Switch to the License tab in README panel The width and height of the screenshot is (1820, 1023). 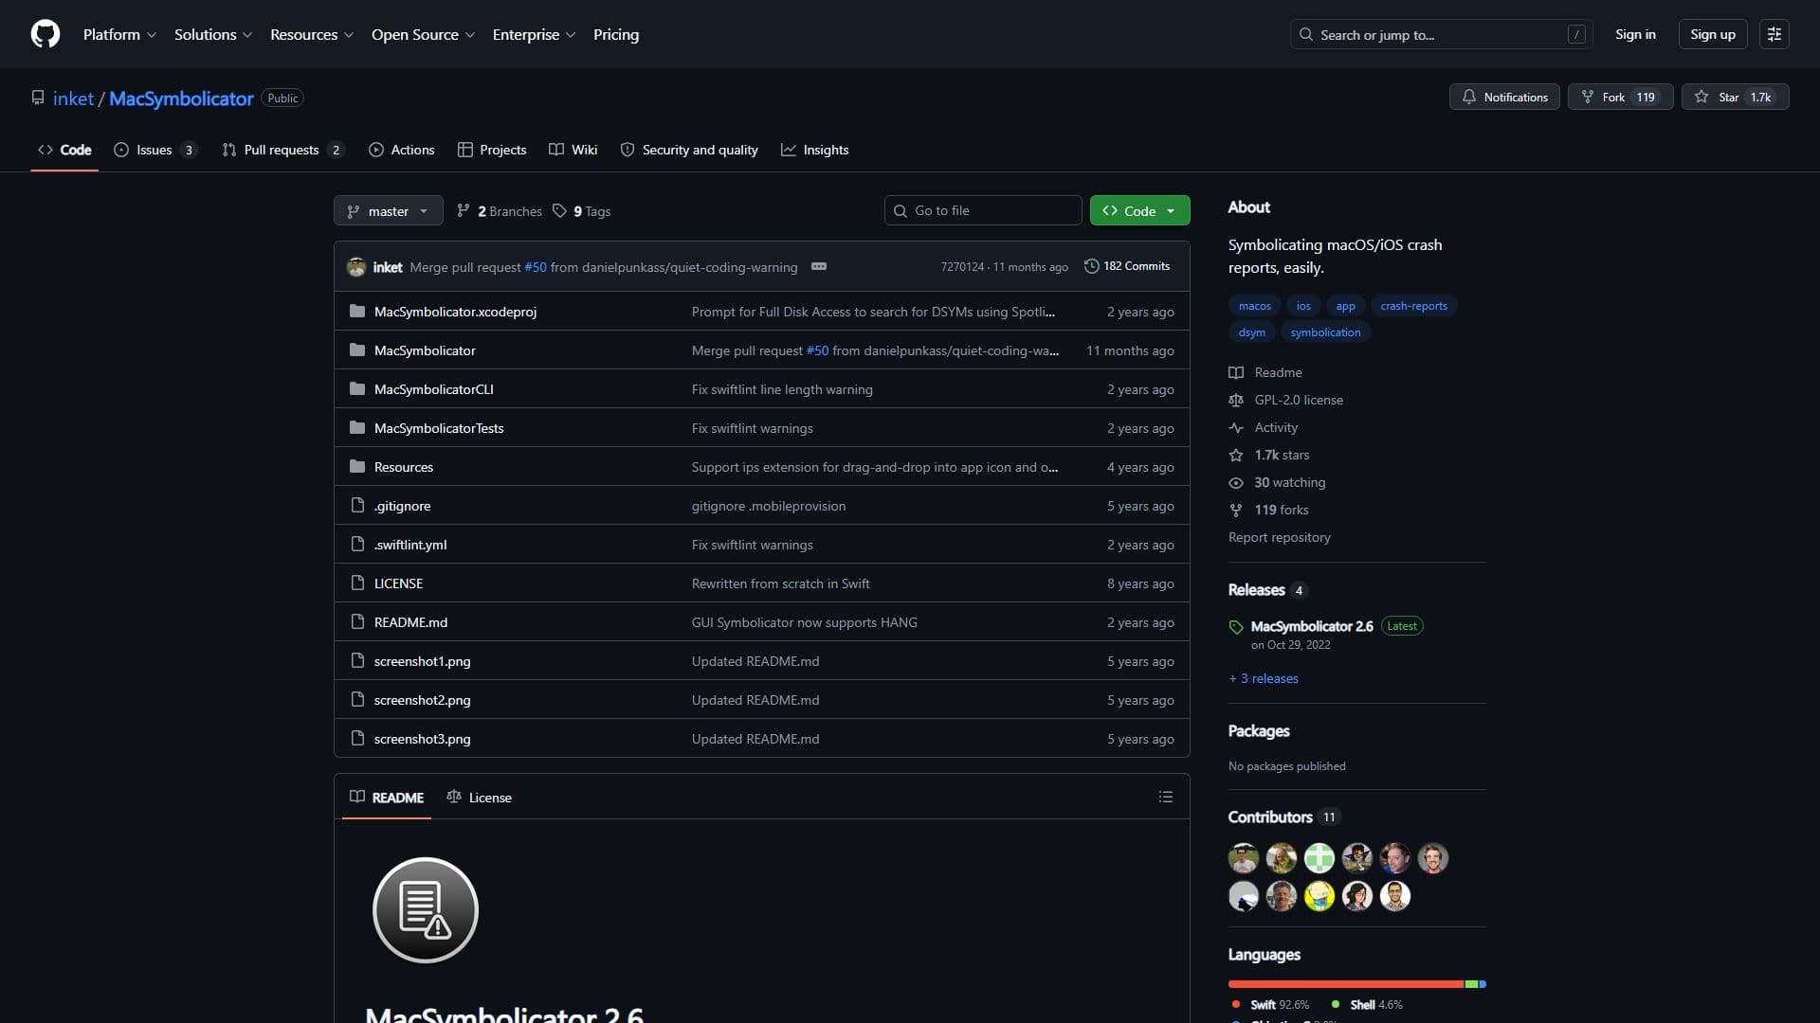480,798
